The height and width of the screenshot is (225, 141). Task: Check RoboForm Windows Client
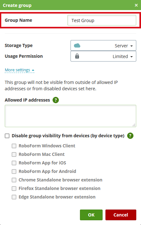click(x=14, y=146)
